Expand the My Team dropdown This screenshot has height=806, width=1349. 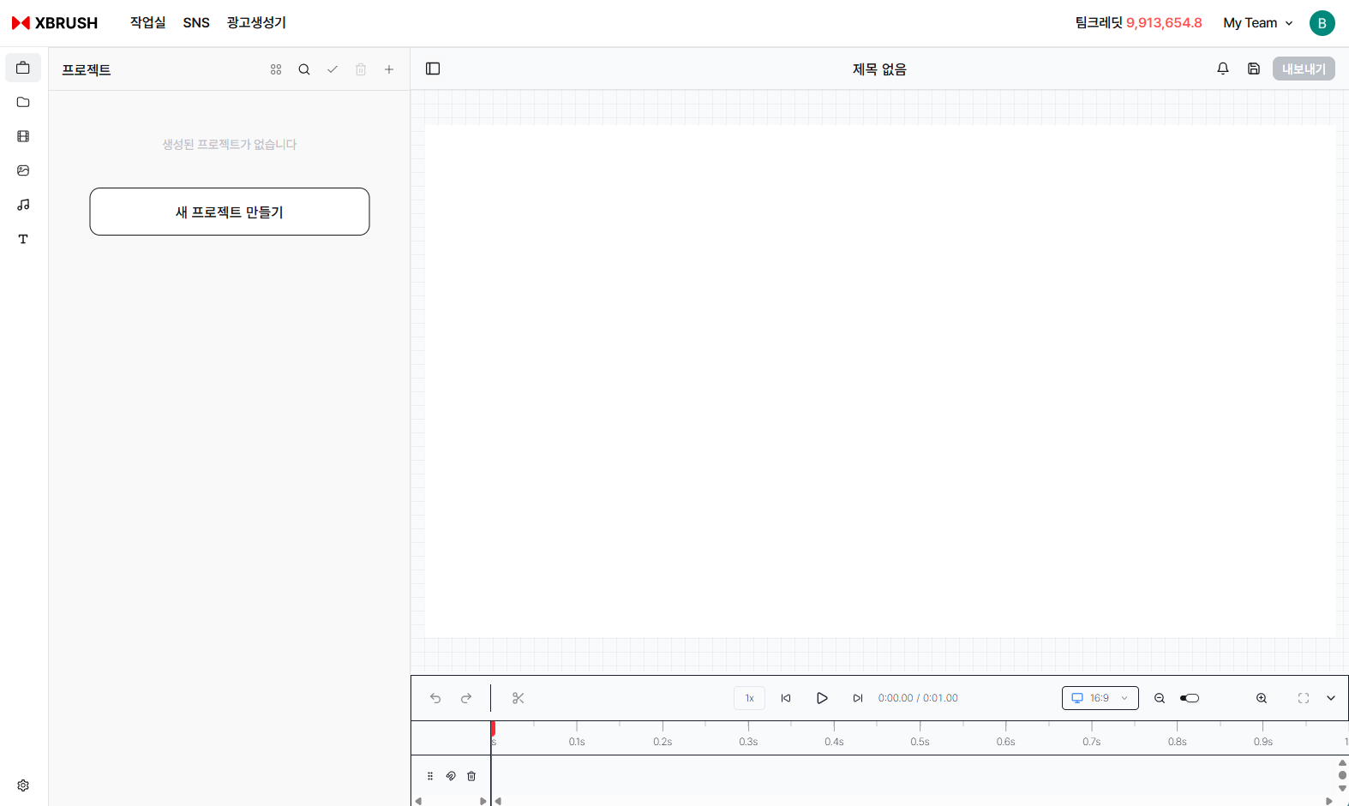coord(1257,23)
